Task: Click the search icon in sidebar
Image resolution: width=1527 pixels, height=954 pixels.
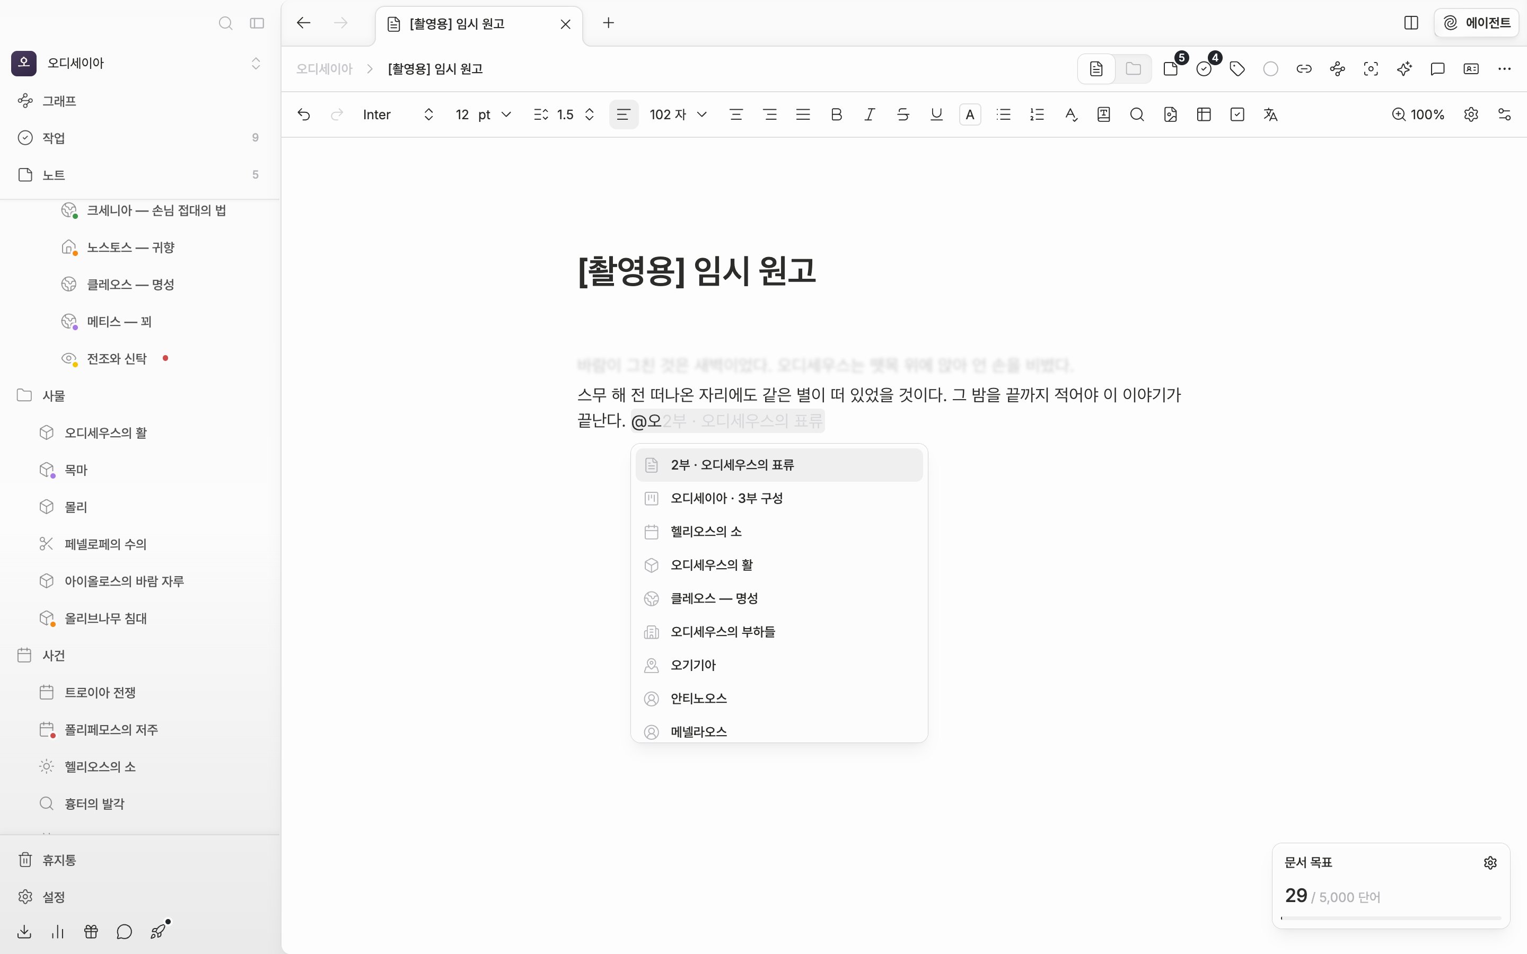Action: 225,23
